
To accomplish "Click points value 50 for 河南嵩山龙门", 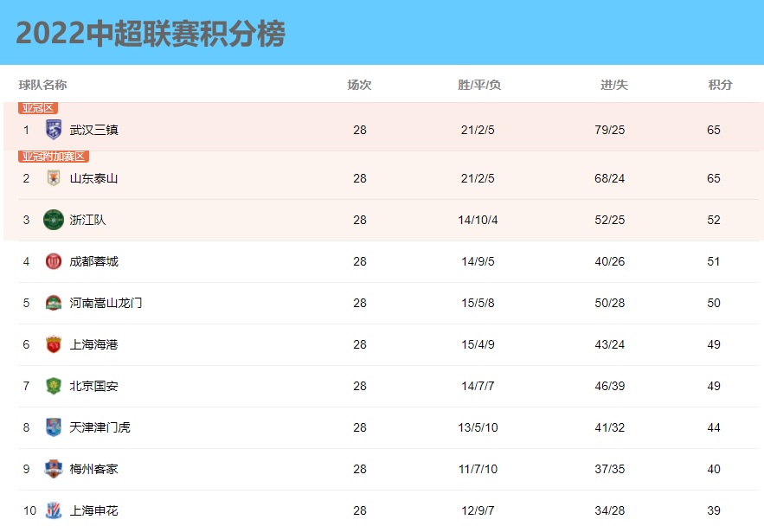I will [x=714, y=303].
